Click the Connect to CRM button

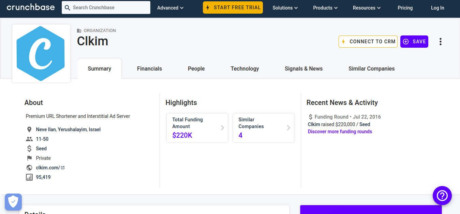(x=368, y=42)
